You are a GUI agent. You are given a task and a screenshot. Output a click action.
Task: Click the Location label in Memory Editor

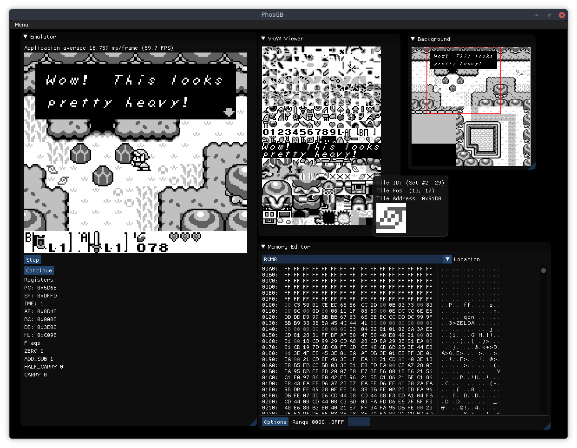pos(467,259)
